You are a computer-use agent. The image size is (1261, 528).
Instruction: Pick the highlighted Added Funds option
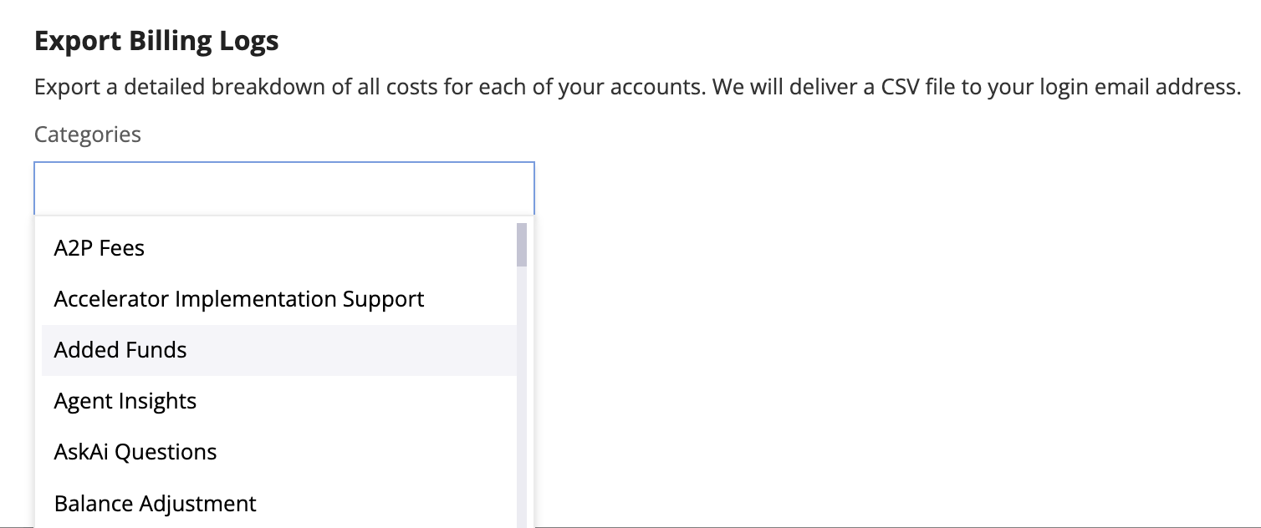[x=120, y=350]
